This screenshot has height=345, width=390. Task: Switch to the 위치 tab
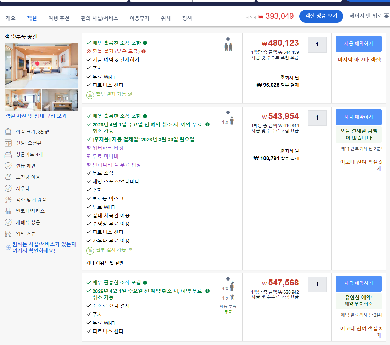[x=165, y=18]
